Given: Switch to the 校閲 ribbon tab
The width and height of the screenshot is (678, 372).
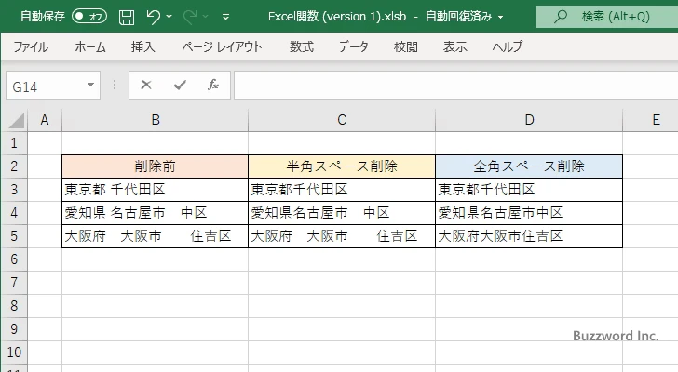Looking at the screenshot, I should (x=406, y=46).
